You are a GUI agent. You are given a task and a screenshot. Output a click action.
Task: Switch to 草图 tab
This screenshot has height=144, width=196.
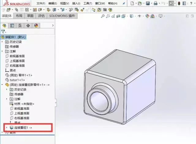tap(30, 16)
